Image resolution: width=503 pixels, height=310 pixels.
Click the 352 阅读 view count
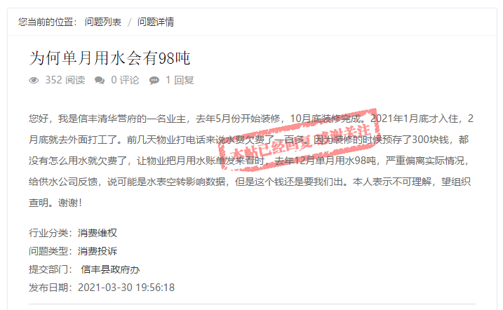(x=65, y=80)
